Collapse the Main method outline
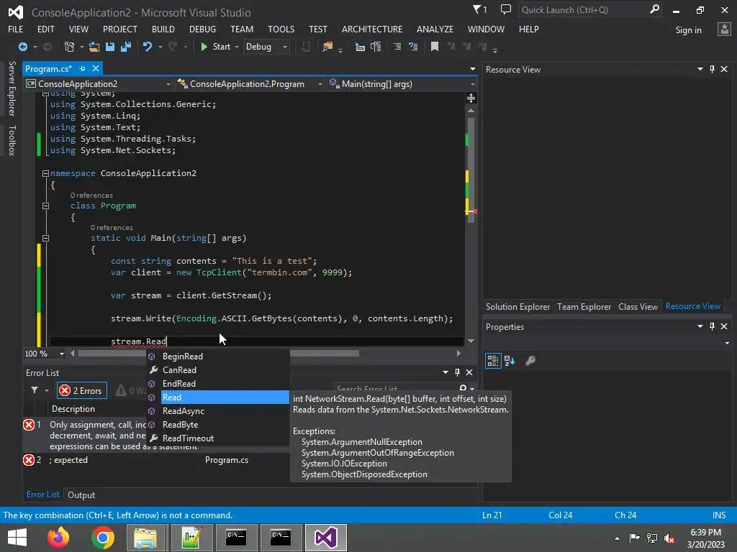Image resolution: width=737 pixels, height=552 pixels. coord(45,239)
